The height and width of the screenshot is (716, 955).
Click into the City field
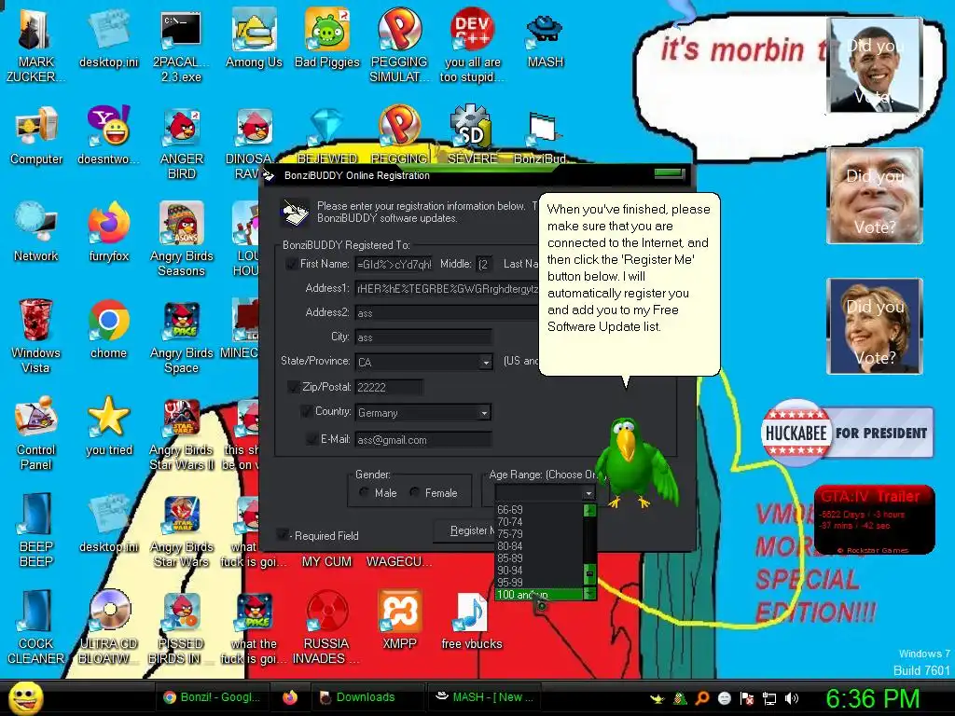(423, 337)
